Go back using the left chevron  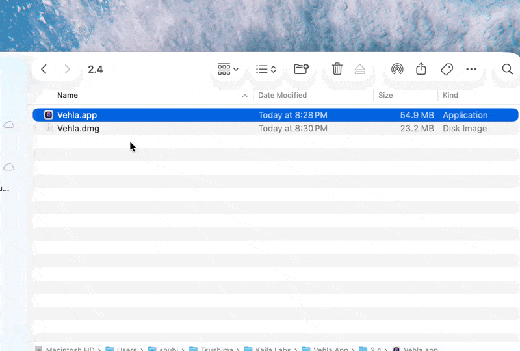44,69
